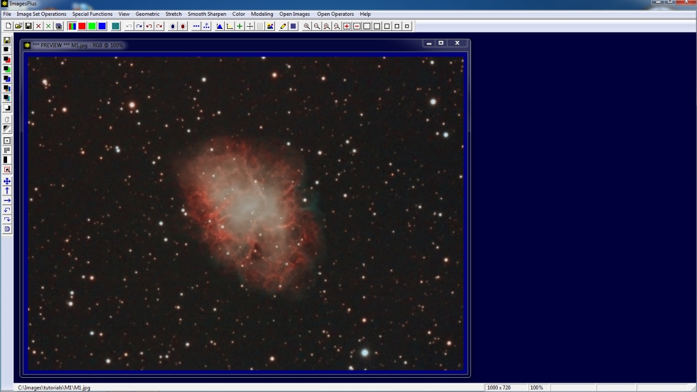This screenshot has height=392, width=697.
Task: Click the red redo arrow icon
Action: [x=159, y=26]
